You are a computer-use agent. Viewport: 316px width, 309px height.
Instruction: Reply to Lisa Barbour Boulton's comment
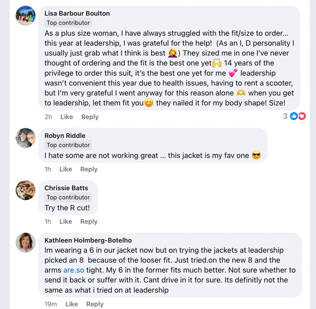tap(90, 117)
